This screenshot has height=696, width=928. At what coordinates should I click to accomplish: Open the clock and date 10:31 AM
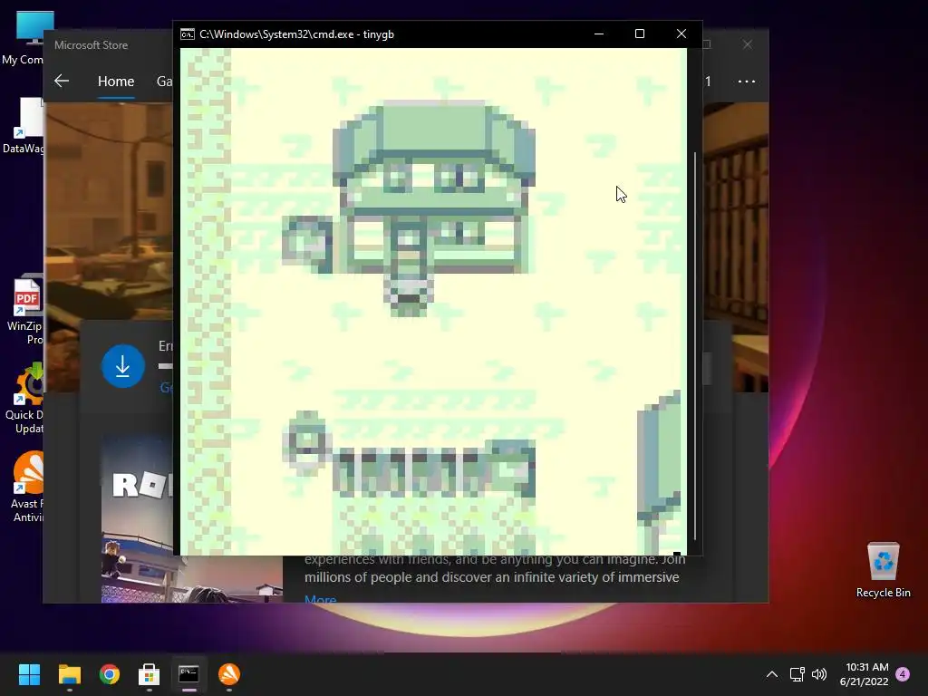tap(864, 674)
